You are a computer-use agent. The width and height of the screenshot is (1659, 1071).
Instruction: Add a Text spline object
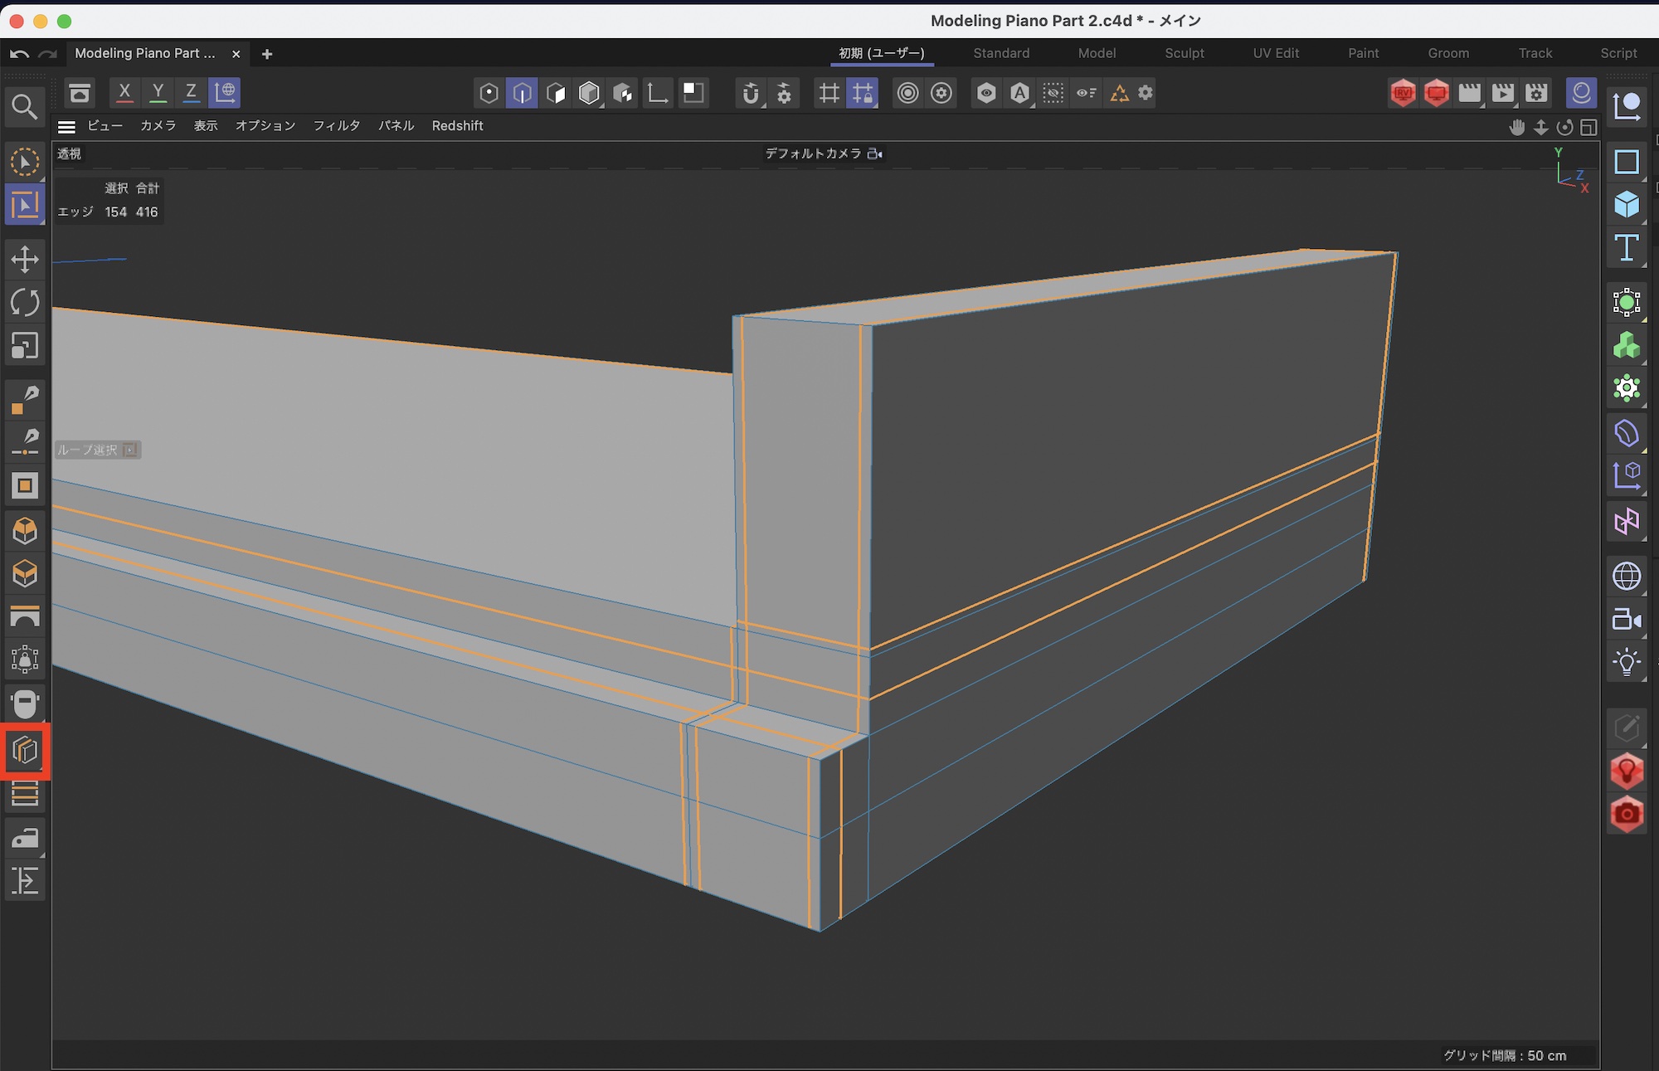click(1627, 247)
